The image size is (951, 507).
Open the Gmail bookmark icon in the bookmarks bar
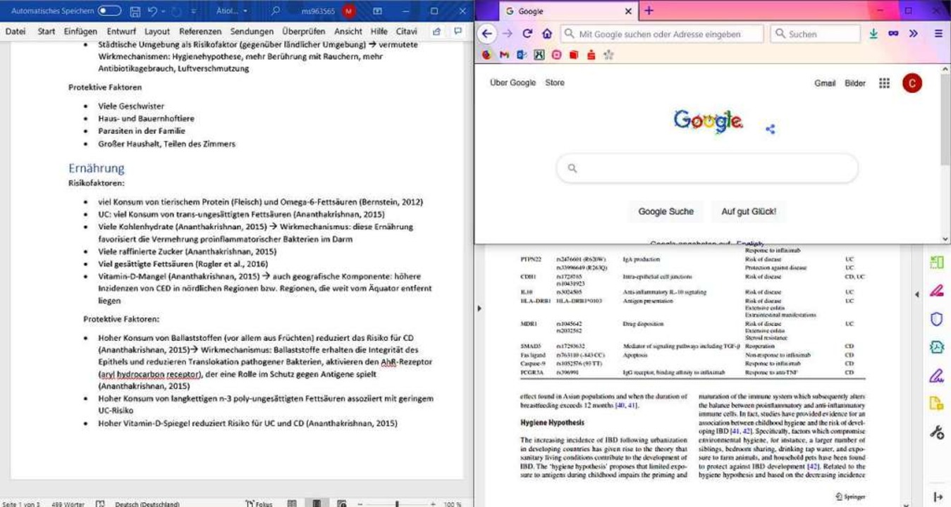tap(505, 54)
